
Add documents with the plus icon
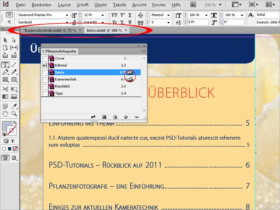pyautogui.click(x=126, y=117)
